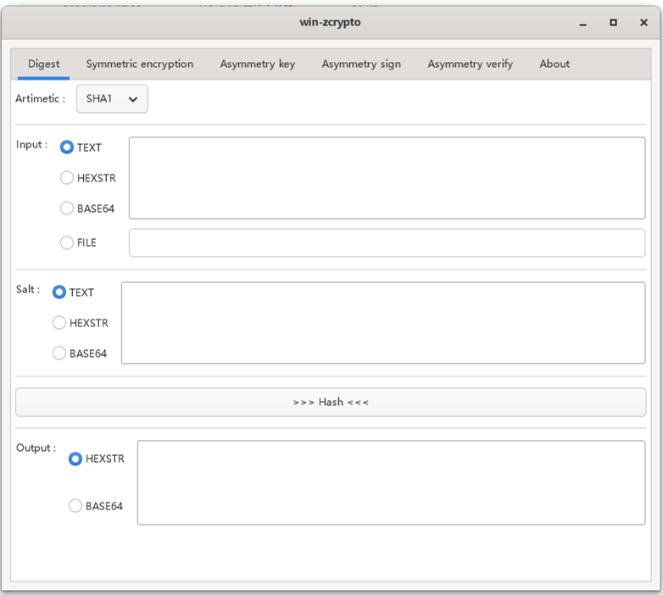Select BASE64 as the Salt format
The height and width of the screenshot is (595, 663).
tap(80, 353)
